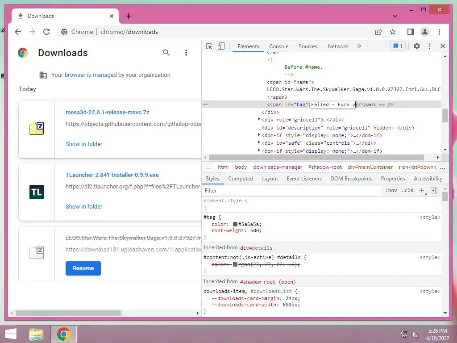Close the Downloads tab
This screenshot has width=457, height=343.
pyautogui.click(x=111, y=16)
